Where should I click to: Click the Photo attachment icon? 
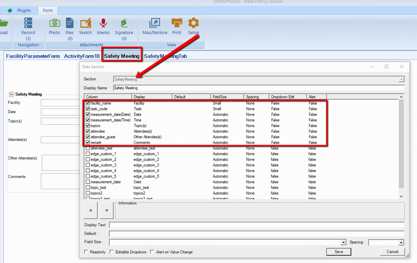pyautogui.click(x=54, y=23)
